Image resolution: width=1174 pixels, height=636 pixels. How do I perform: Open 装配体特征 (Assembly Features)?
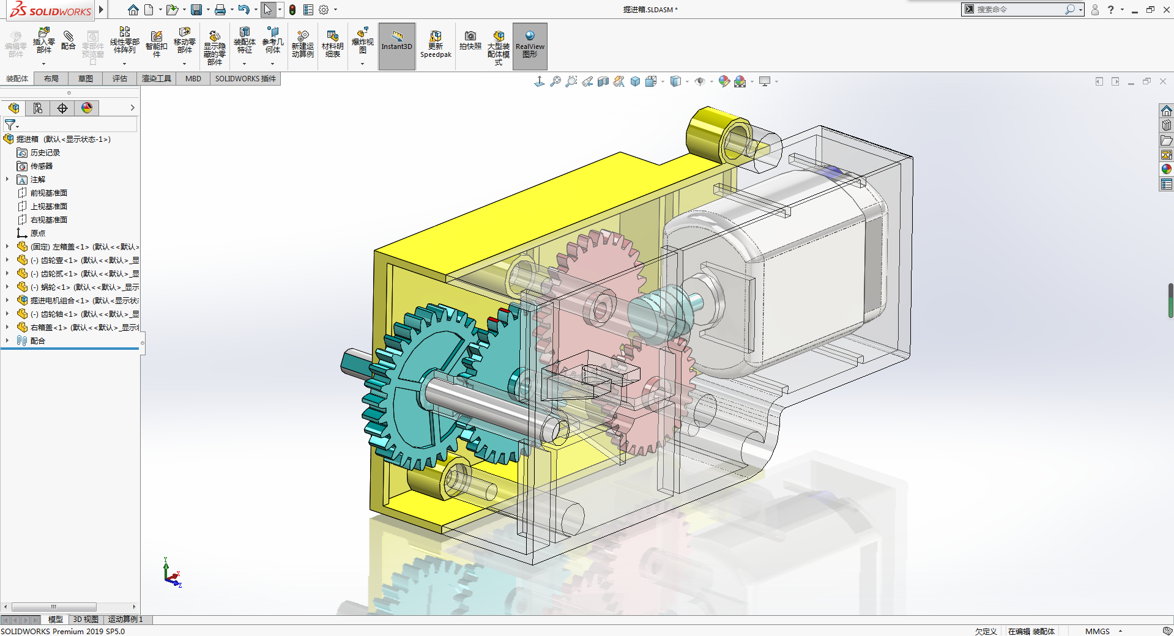click(x=245, y=40)
